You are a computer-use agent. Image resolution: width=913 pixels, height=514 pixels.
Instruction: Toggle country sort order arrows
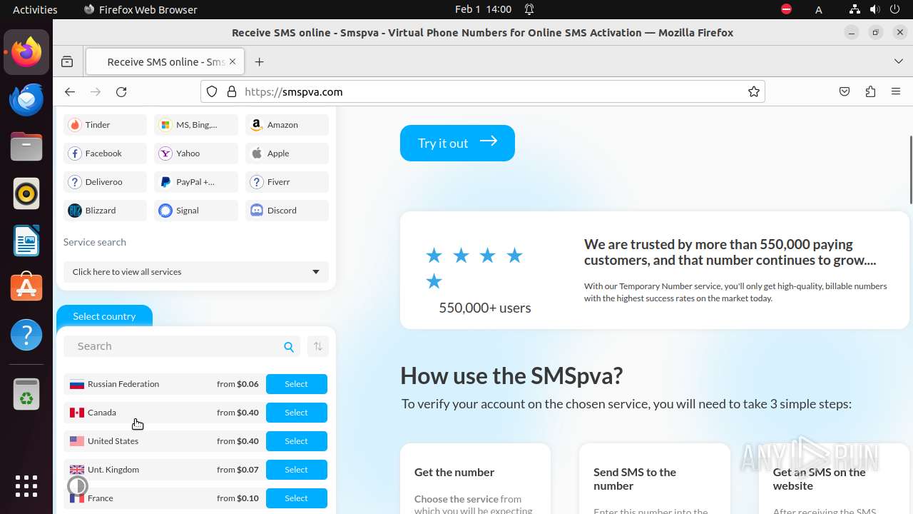coord(318,346)
